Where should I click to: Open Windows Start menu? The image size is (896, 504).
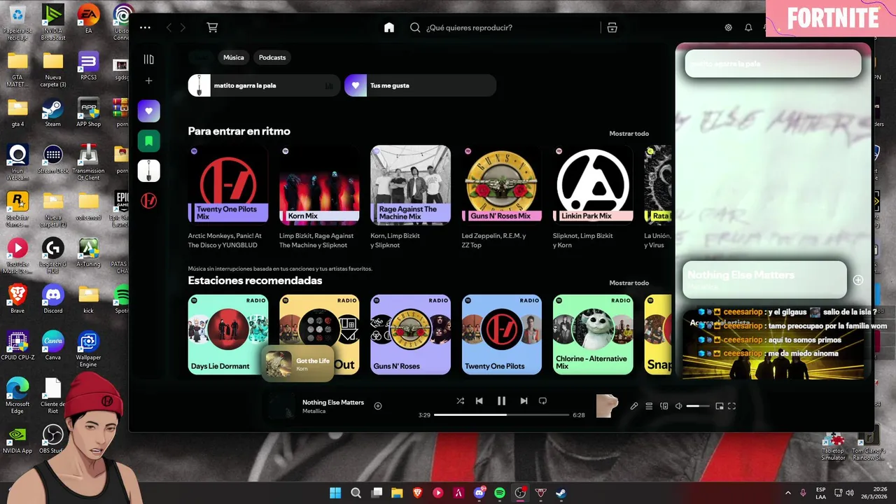(335, 493)
